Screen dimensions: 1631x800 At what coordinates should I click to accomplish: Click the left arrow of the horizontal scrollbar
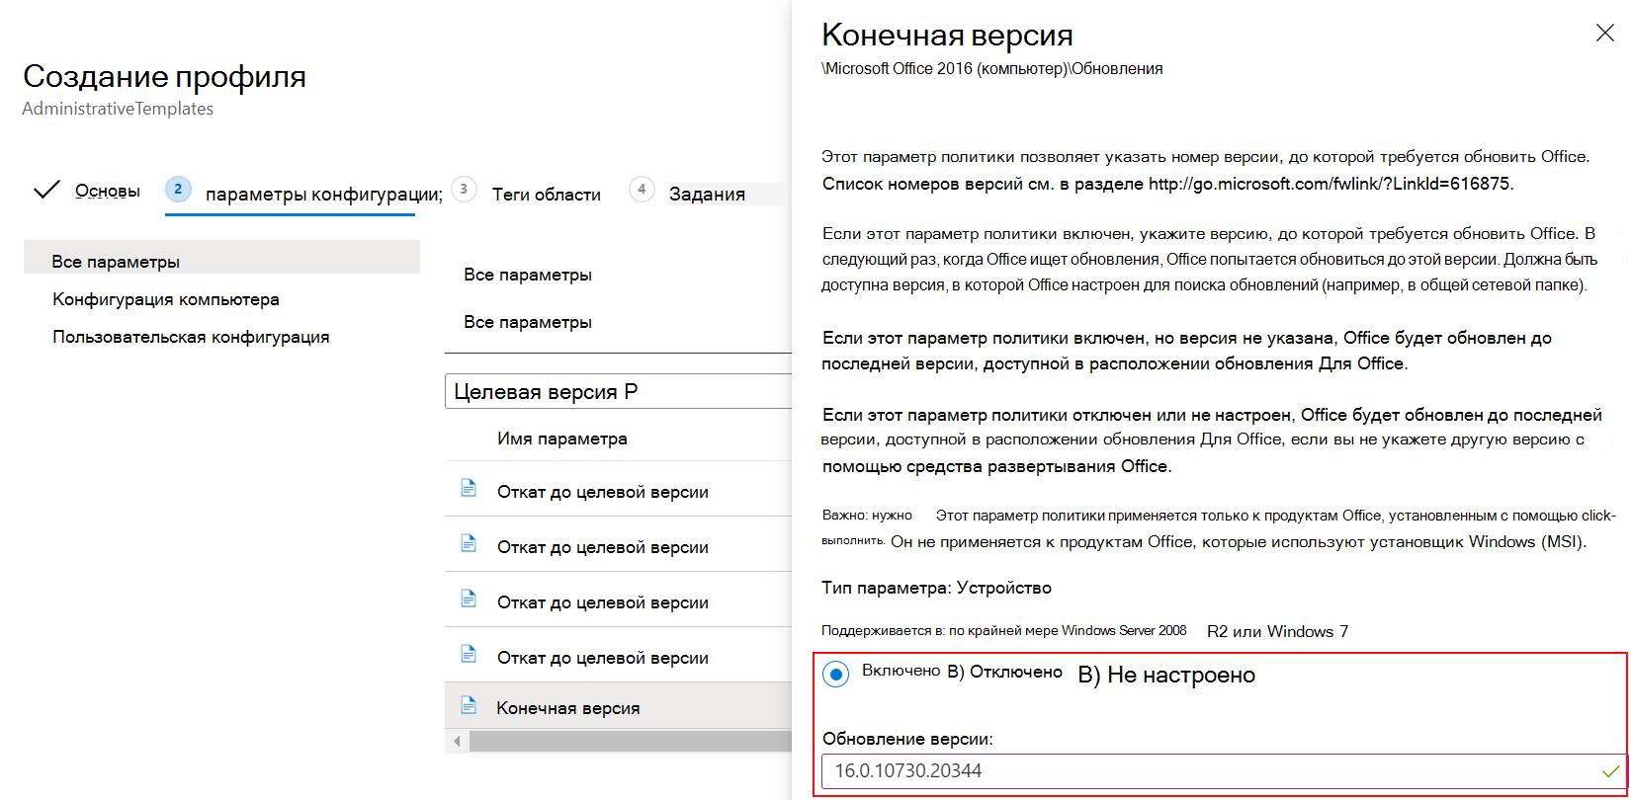(457, 741)
